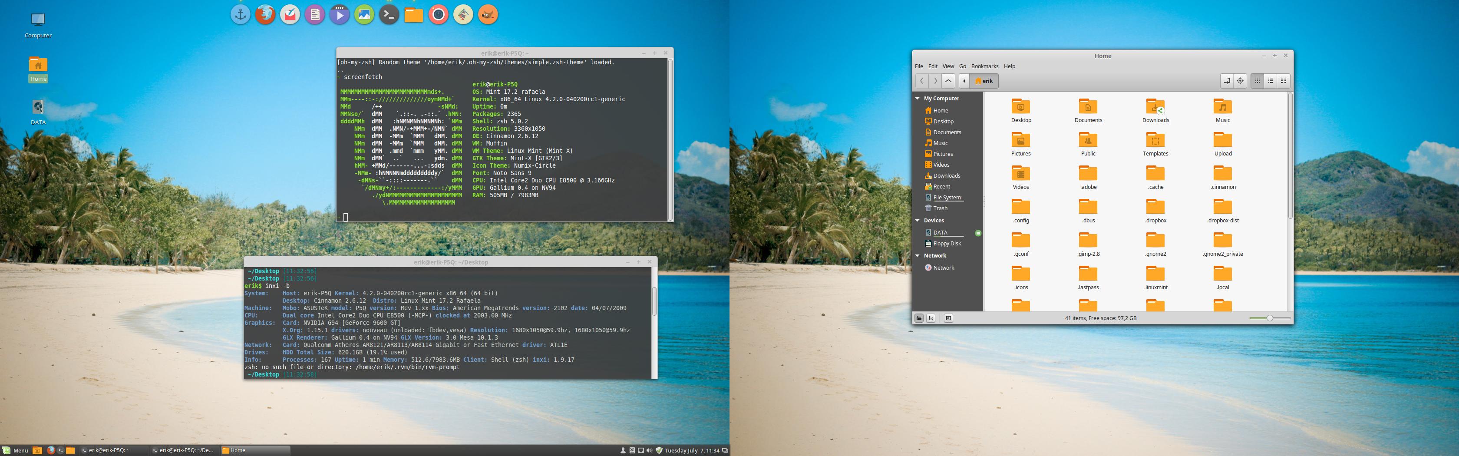
Task: Open the DATA drive desktop icon
Action: pyautogui.click(x=38, y=112)
